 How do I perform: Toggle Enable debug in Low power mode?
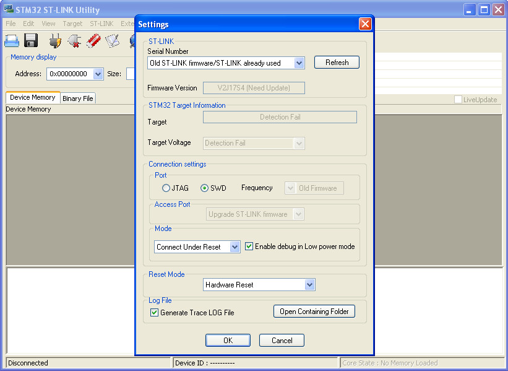249,246
